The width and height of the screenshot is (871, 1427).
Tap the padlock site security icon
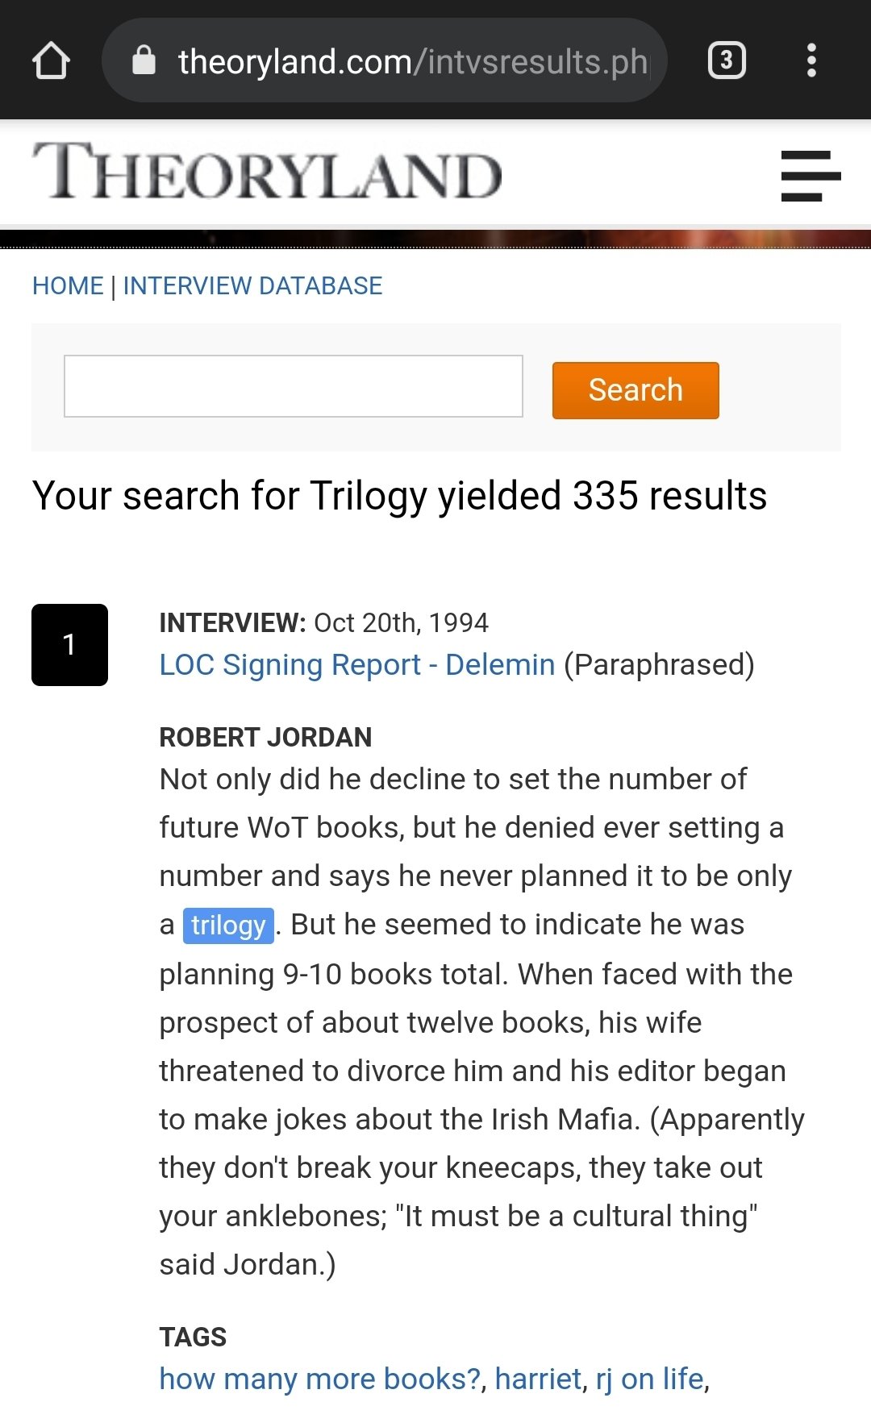pyautogui.click(x=144, y=60)
